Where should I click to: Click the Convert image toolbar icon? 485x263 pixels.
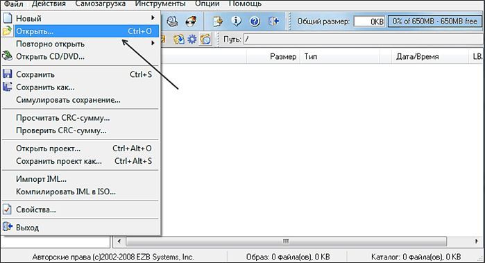click(218, 22)
